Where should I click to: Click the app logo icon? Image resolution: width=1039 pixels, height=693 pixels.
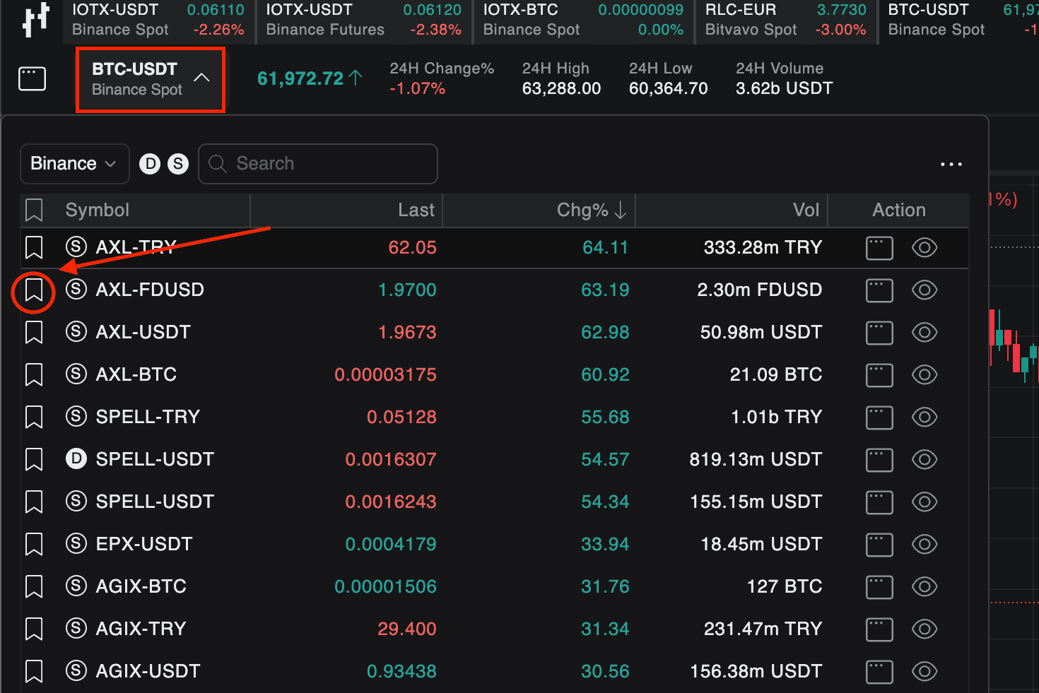point(36,19)
